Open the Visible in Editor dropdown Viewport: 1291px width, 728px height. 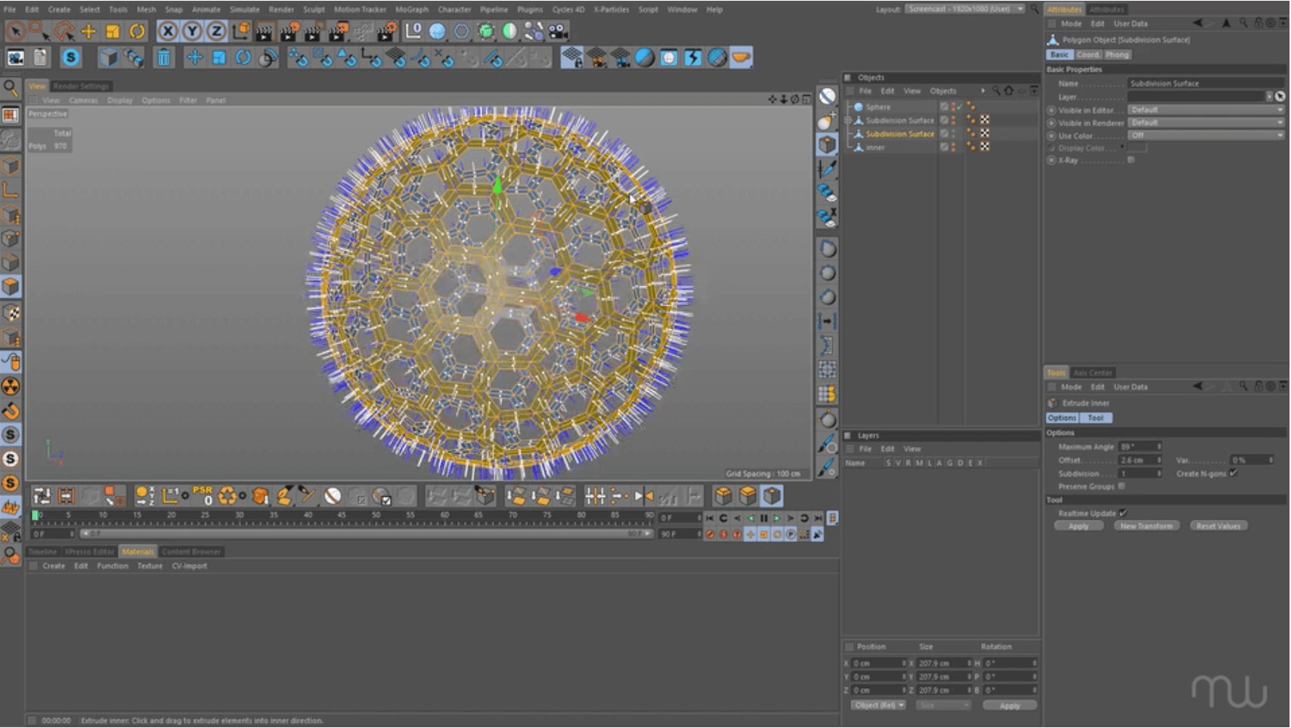click(1205, 110)
